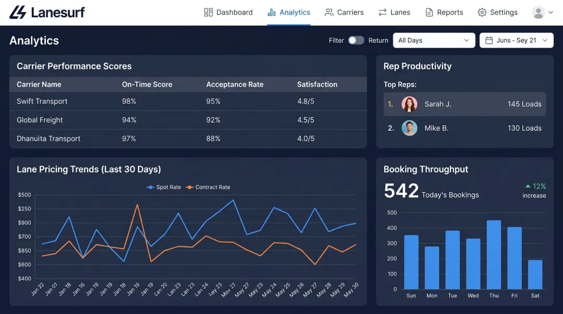Click the 12% increase indicator

[x=534, y=191]
